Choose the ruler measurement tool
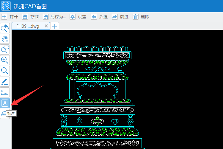This screenshot has width=223, height=149. coord(5,92)
